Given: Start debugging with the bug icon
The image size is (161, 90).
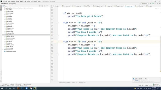Looking at the screenshot, I should pos(153,3).
